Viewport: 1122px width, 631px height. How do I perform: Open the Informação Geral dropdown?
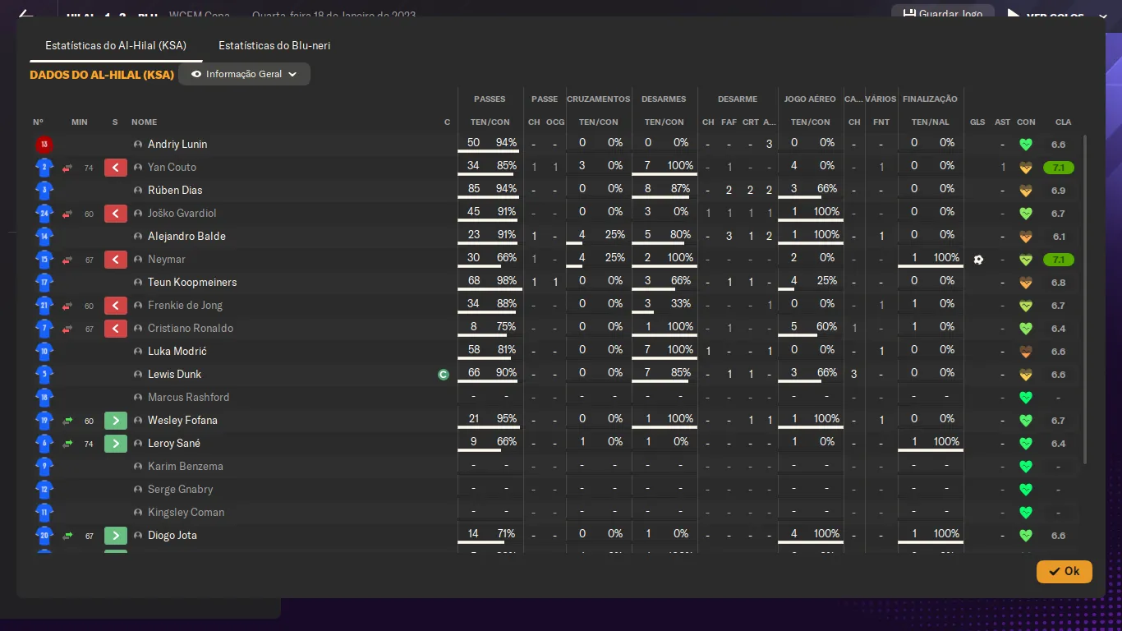[x=244, y=74]
